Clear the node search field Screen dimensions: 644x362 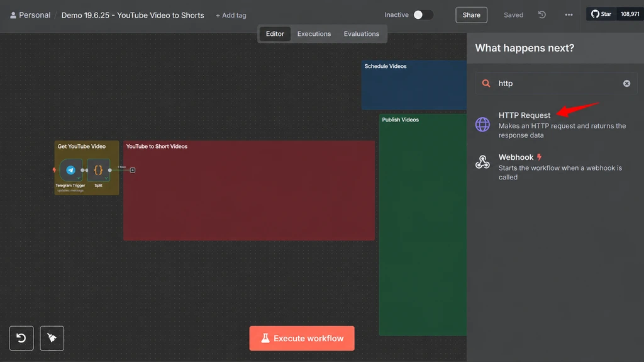(626, 84)
